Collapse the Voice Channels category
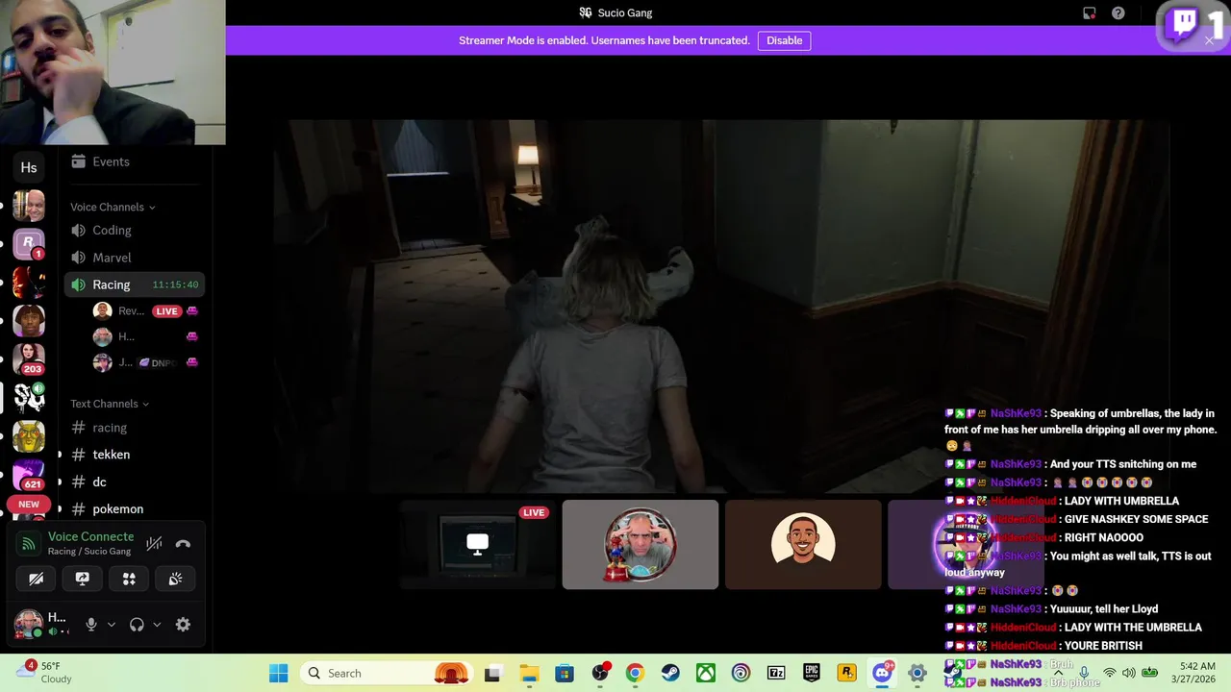This screenshot has height=692, width=1231. click(113, 207)
